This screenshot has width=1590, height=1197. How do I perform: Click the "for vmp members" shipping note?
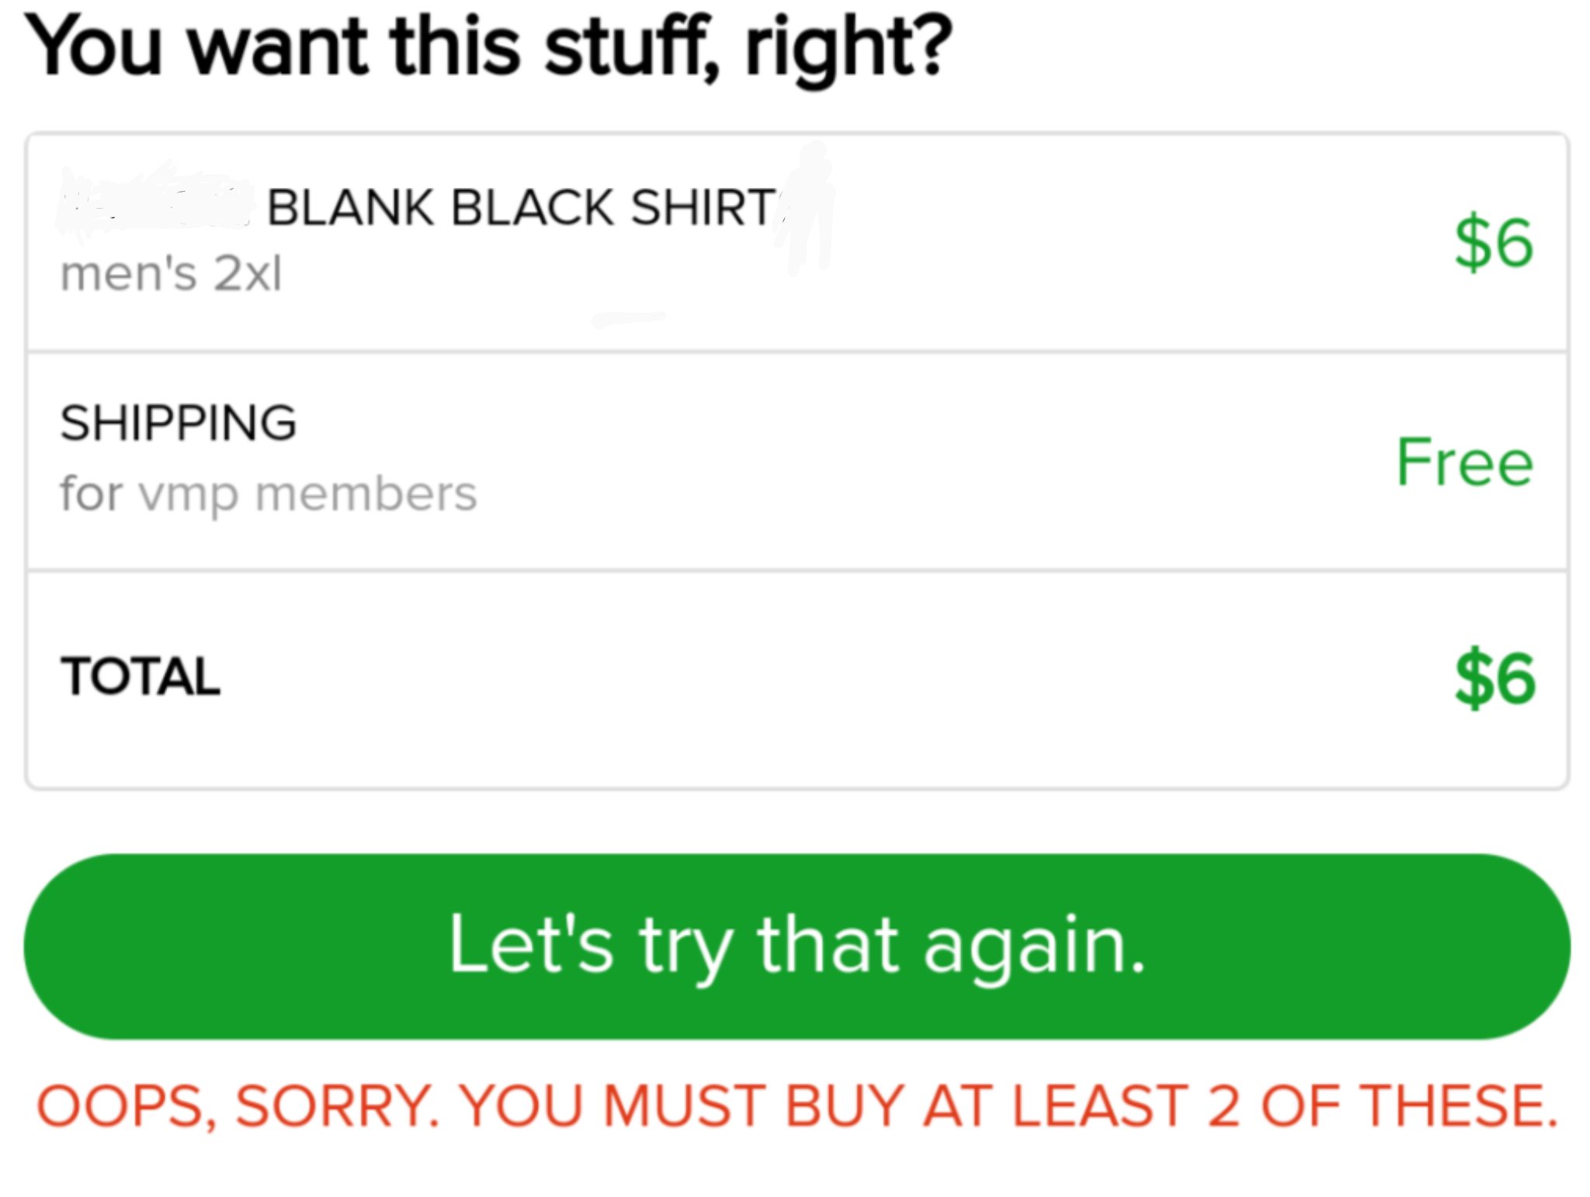point(268,494)
